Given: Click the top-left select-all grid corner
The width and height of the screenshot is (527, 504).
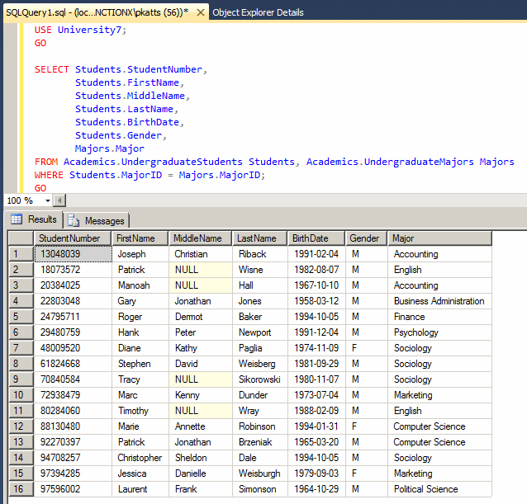Looking at the screenshot, I should [21, 238].
